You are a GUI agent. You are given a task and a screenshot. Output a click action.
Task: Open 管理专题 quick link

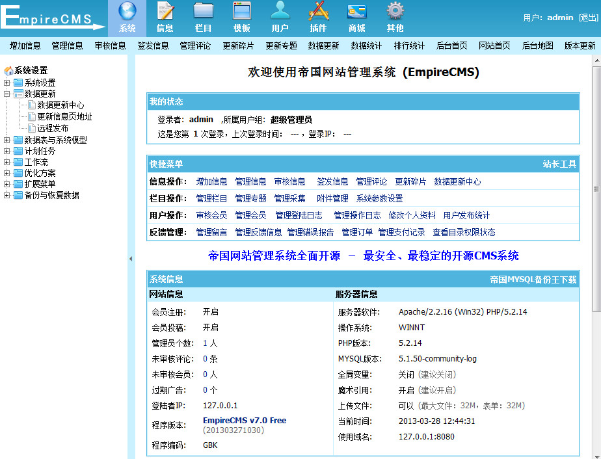tap(250, 198)
